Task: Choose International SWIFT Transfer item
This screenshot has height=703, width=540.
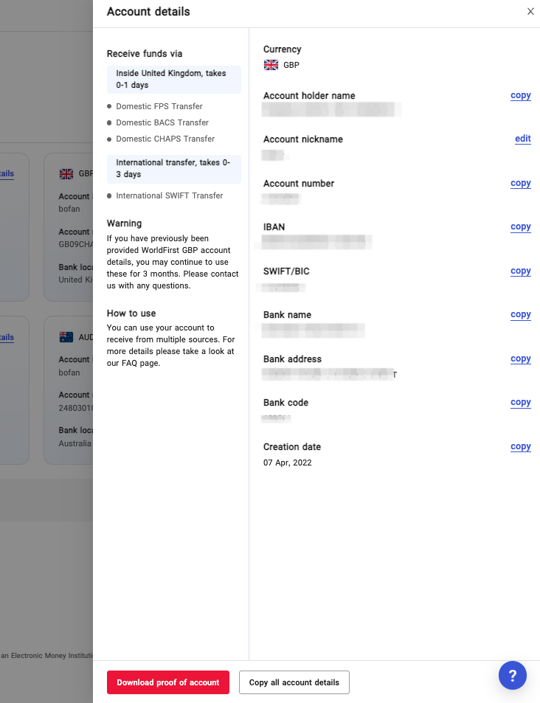Action: 169,195
